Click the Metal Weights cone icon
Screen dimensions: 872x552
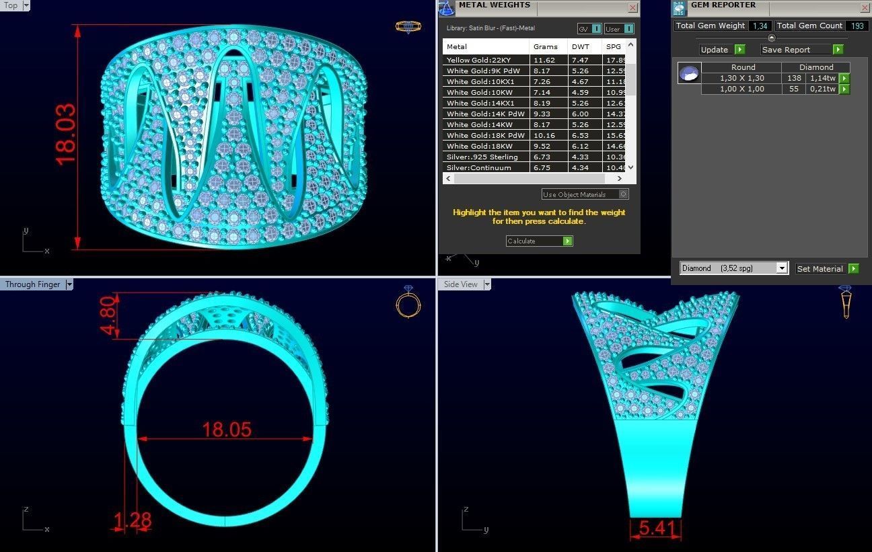point(446,8)
